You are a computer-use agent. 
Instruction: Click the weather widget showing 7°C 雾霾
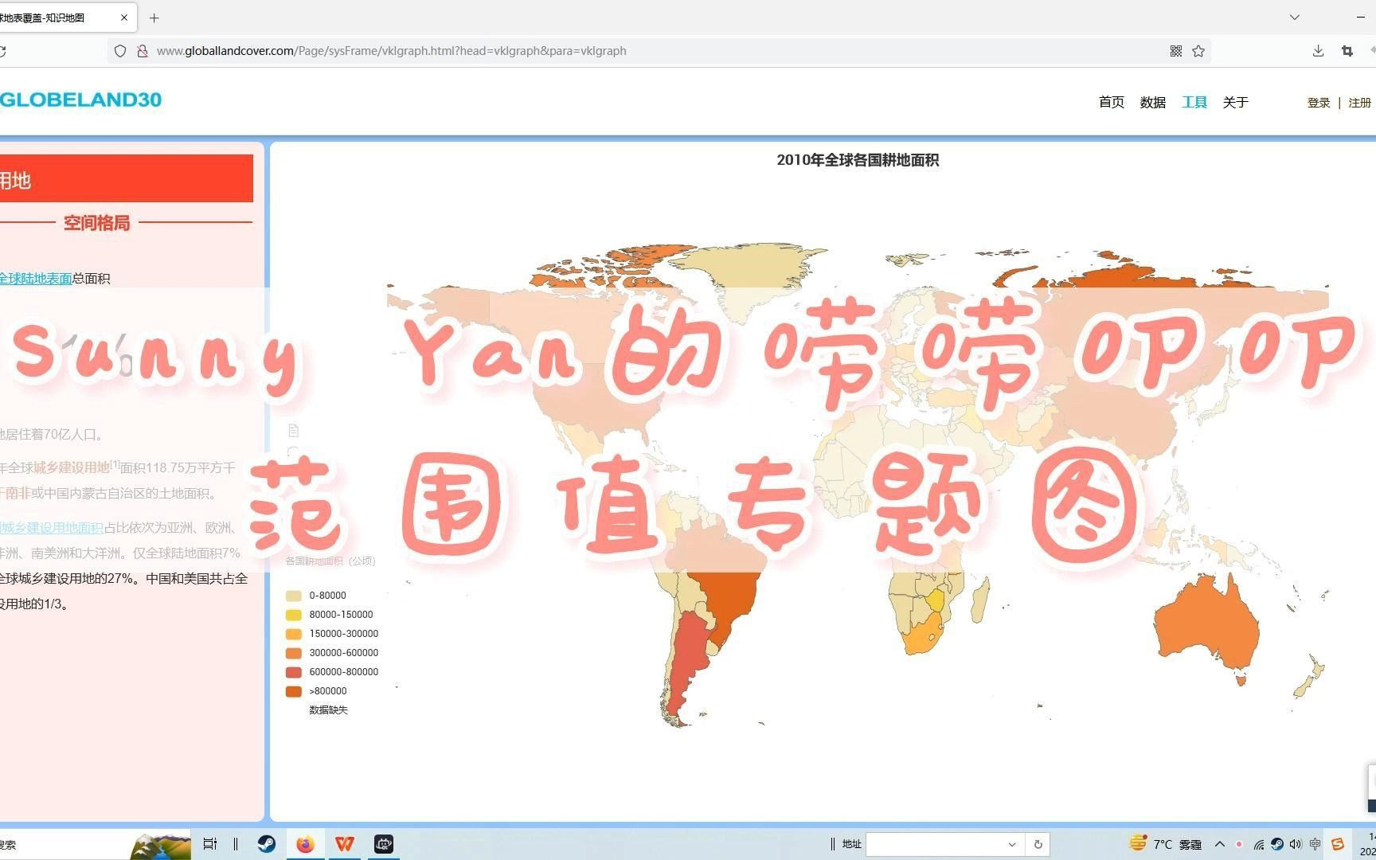[x=1163, y=844]
